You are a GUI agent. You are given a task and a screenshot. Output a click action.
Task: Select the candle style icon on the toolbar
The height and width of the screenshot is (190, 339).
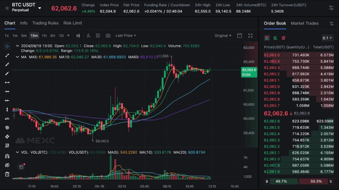78,35
